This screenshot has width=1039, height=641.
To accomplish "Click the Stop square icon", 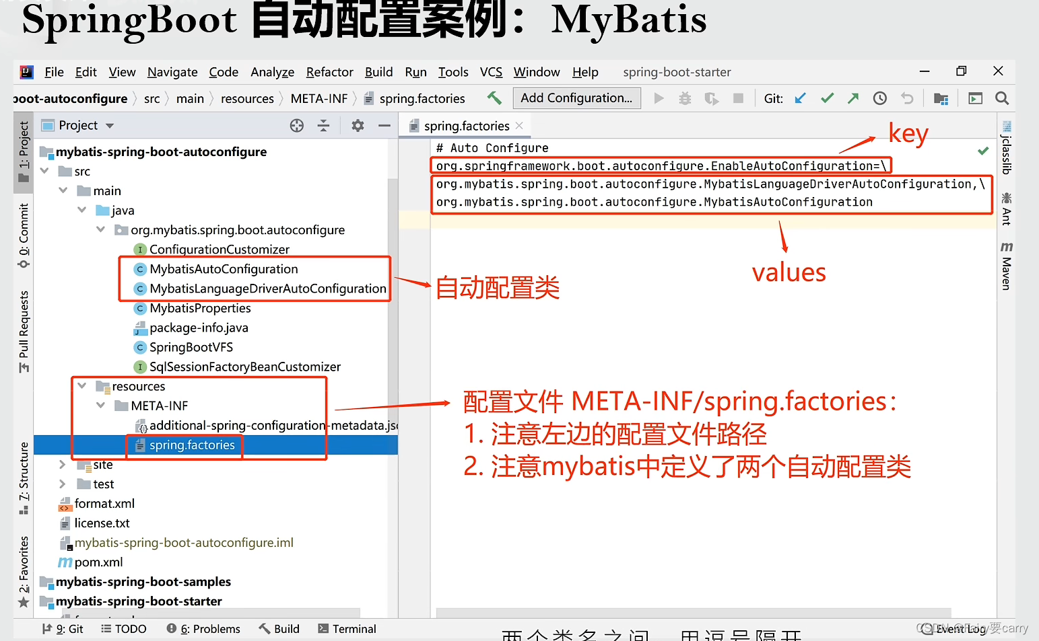I will pyautogui.click(x=738, y=98).
